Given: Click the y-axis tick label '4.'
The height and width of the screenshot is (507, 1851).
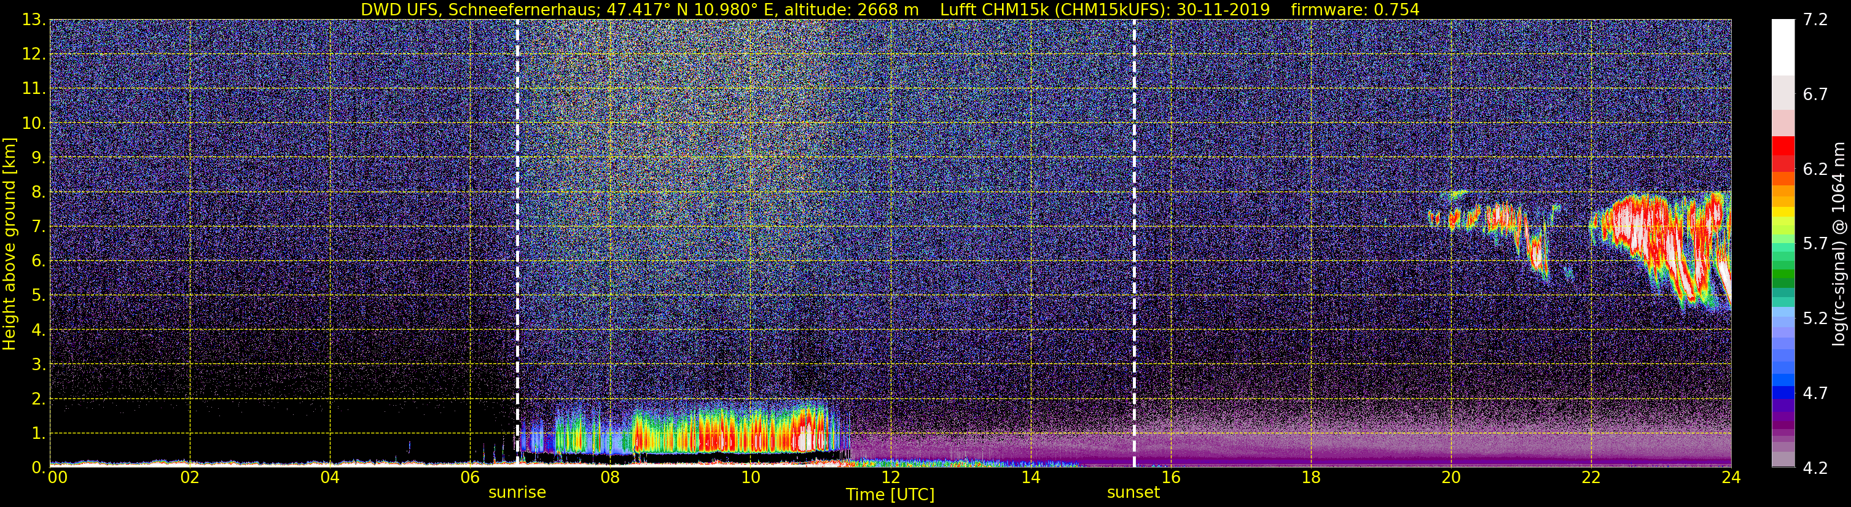Looking at the screenshot, I should [37, 330].
